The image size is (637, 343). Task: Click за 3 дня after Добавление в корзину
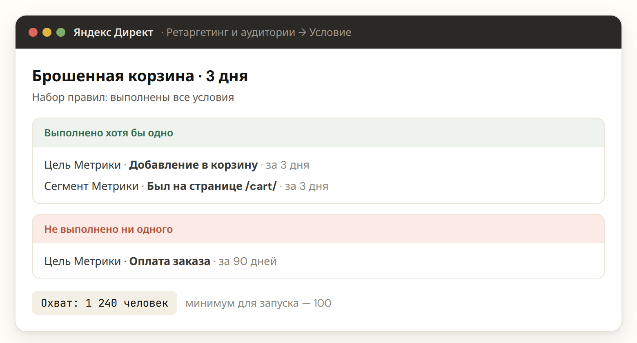pyautogui.click(x=287, y=165)
